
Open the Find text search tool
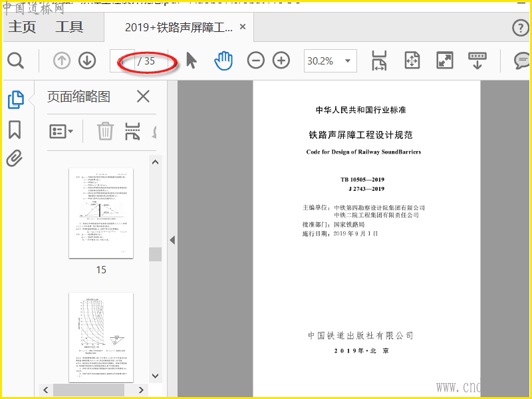[x=15, y=61]
